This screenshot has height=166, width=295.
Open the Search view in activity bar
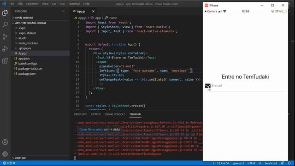(5, 24)
